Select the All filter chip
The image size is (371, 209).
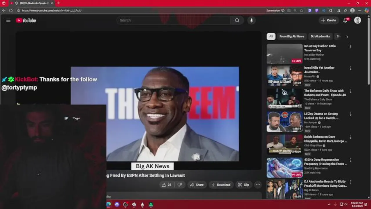[x=271, y=37]
